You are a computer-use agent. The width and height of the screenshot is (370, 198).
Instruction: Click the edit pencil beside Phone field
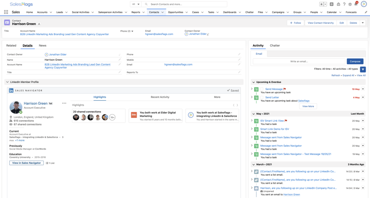click(239, 54)
